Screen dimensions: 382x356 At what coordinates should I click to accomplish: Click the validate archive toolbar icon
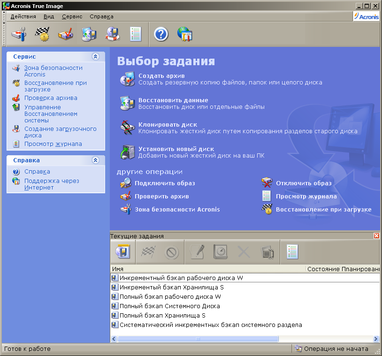[x=66, y=34]
